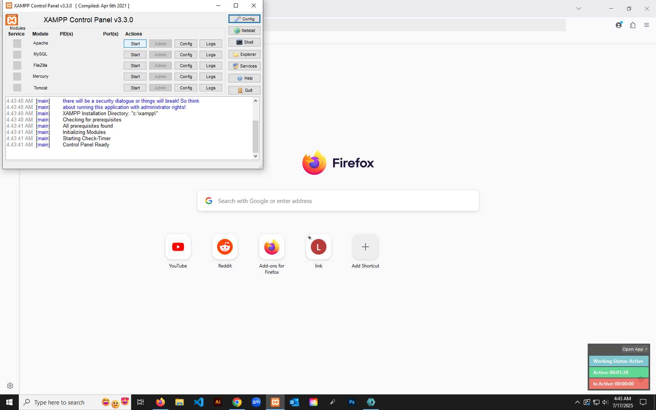The height and width of the screenshot is (410, 656).
Task: Start the FileZilla module
Action: point(135,66)
